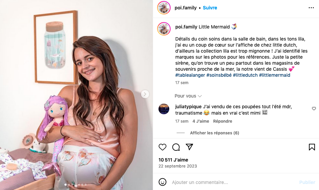
Task: Open the #tablealanger hashtag
Action: click(x=189, y=75)
